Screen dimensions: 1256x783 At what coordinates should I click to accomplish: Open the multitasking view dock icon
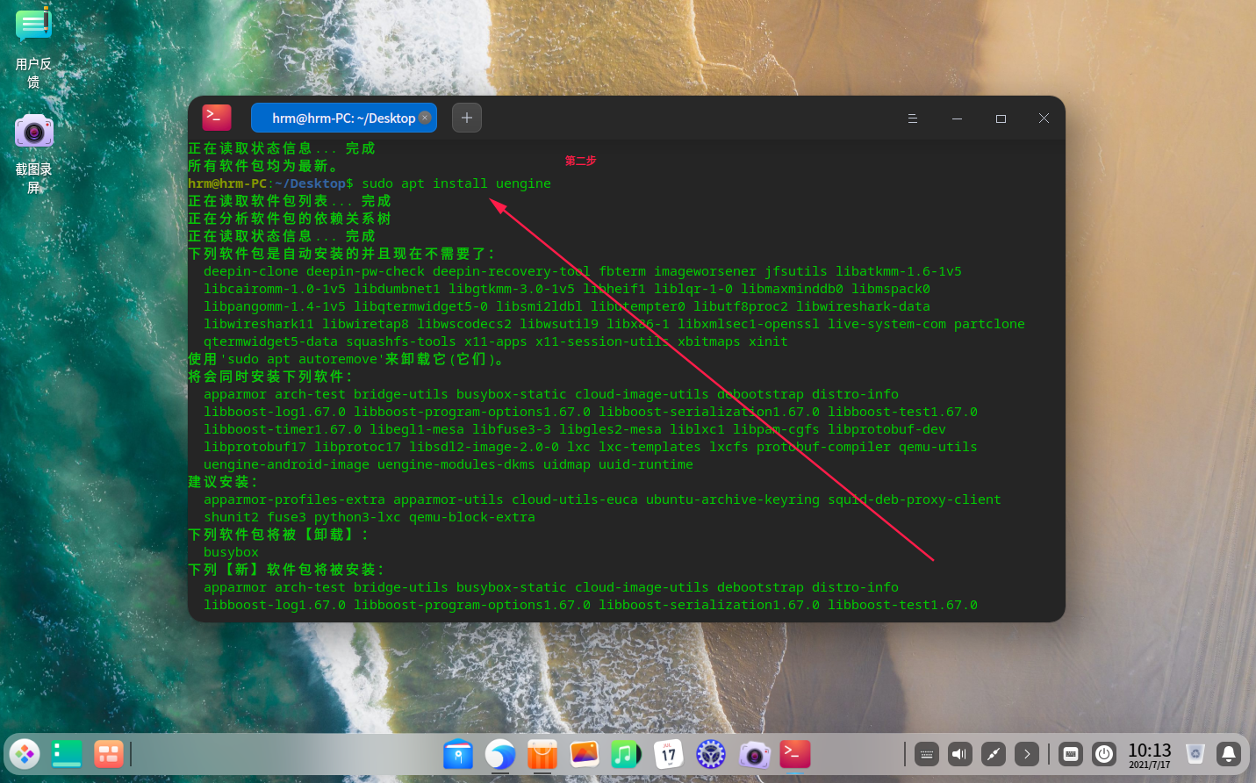tap(109, 754)
